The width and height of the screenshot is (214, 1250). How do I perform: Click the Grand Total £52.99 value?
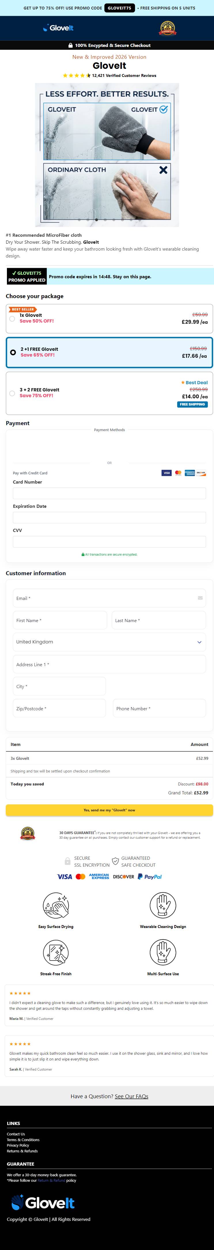pyautogui.click(x=201, y=792)
